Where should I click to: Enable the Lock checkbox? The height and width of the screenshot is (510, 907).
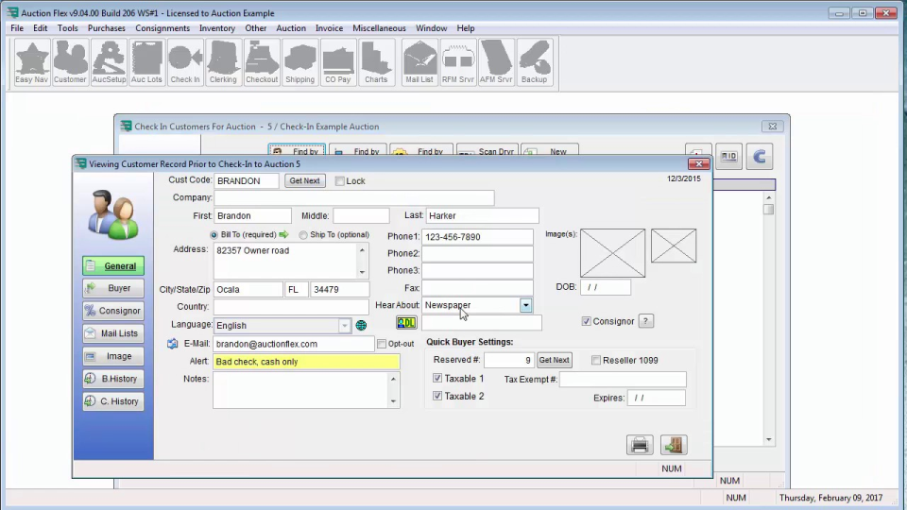tap(340, 181)
